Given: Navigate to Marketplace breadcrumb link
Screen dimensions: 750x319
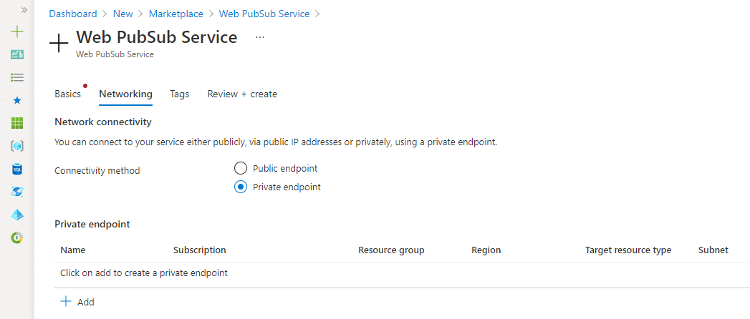Looking at the screenshot, I should [x=176, y=14].
